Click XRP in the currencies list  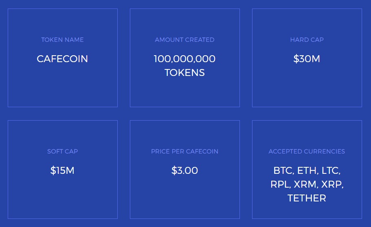[331, 184]
